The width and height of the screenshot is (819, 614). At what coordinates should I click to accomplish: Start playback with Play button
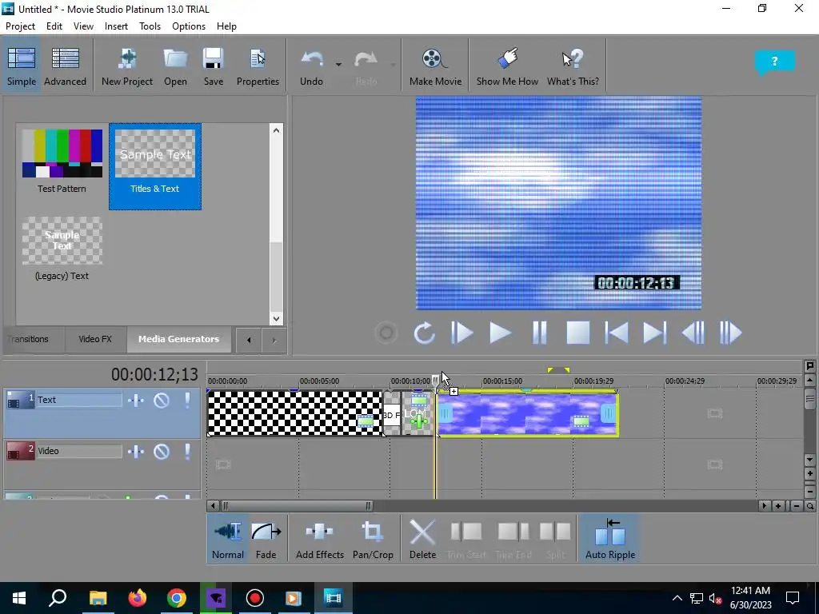coord(500,333)
